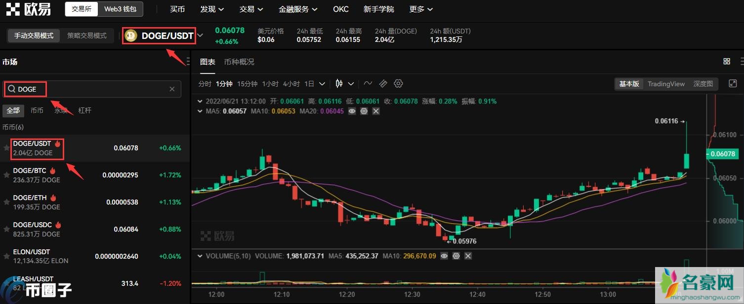This screenshot has height=304, width=744.
Task: Set interval to 分时
Action: pyautogui.click(x=205, y=84)
